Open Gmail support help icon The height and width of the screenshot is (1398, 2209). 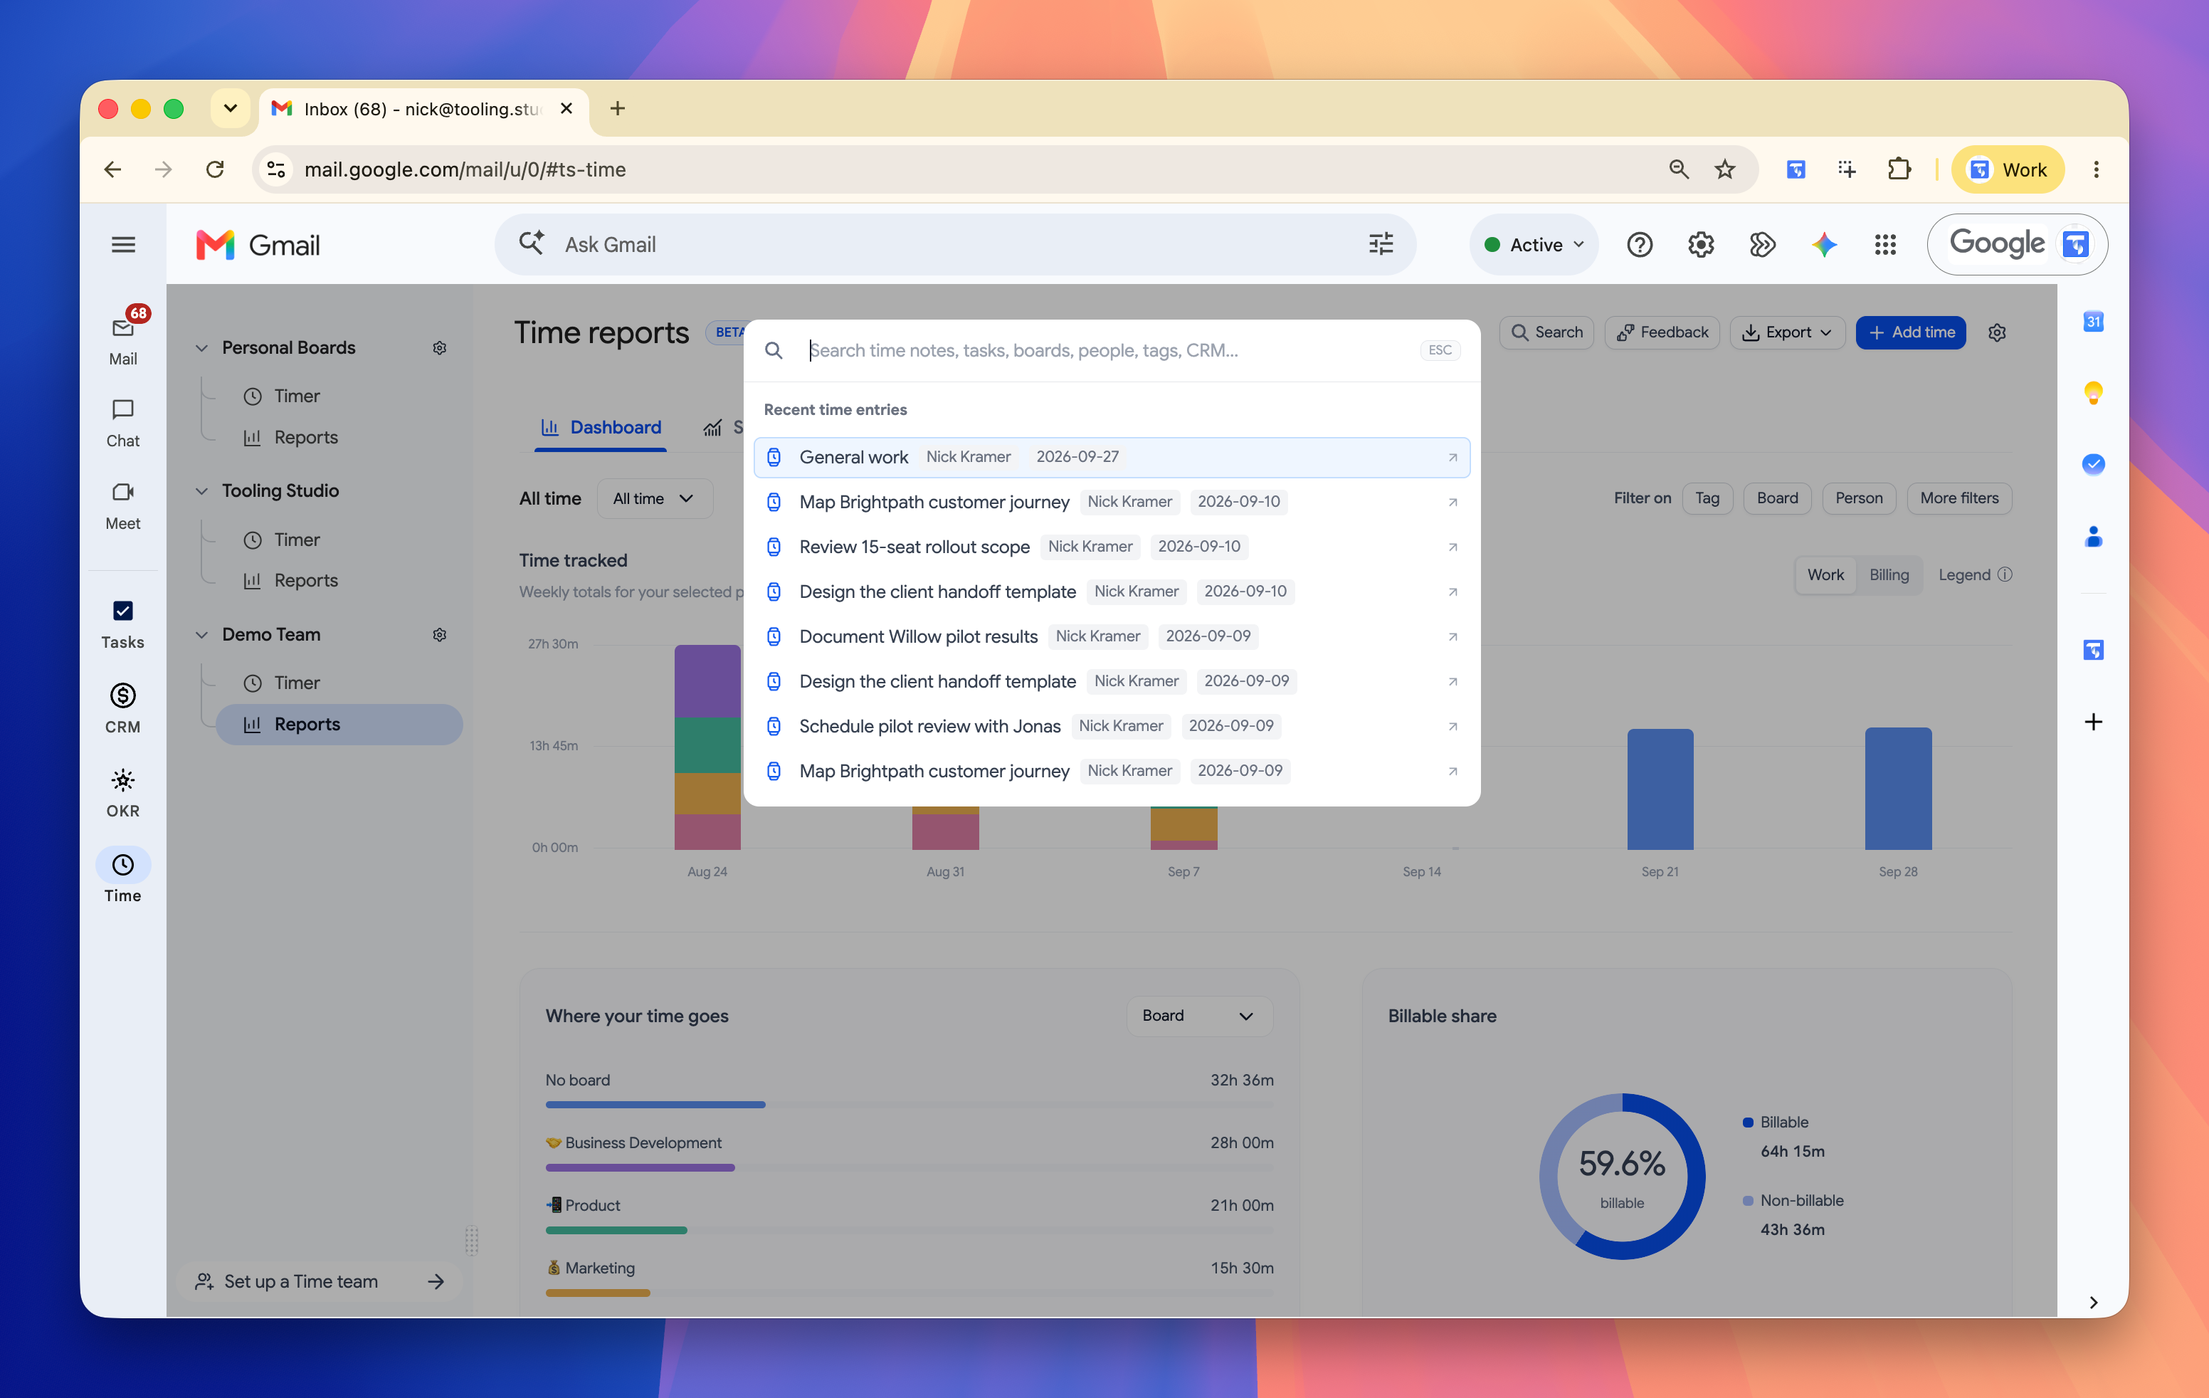pyautogui.click(x=1640, y=245)
